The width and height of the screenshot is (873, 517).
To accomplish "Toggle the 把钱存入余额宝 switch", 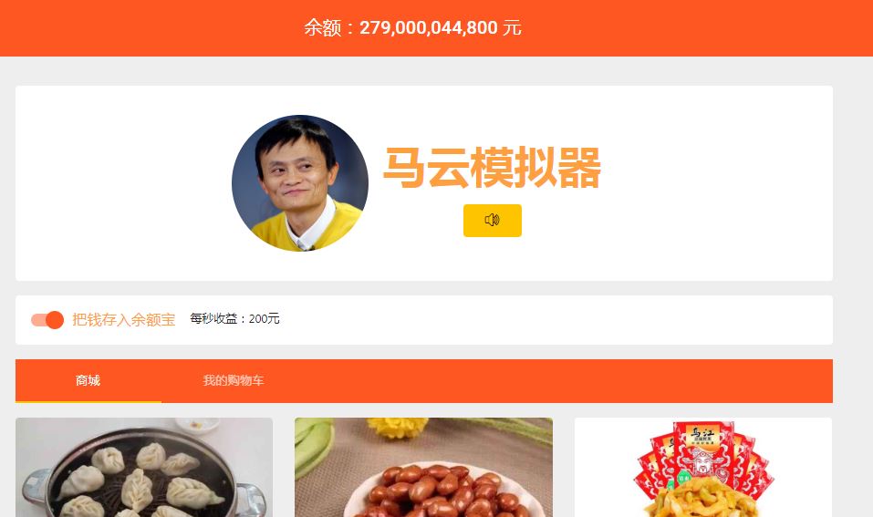I will click(47, 319).
